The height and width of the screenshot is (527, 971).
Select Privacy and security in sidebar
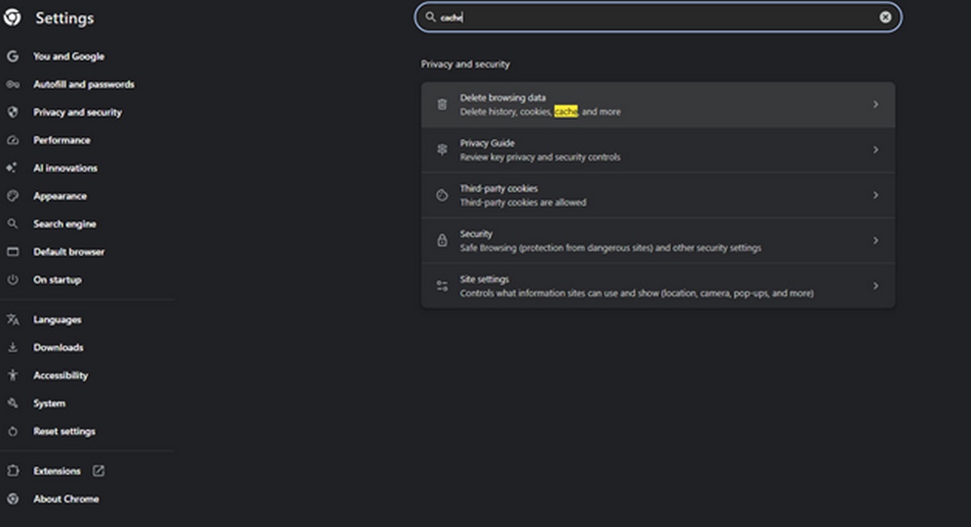[78, 113]
